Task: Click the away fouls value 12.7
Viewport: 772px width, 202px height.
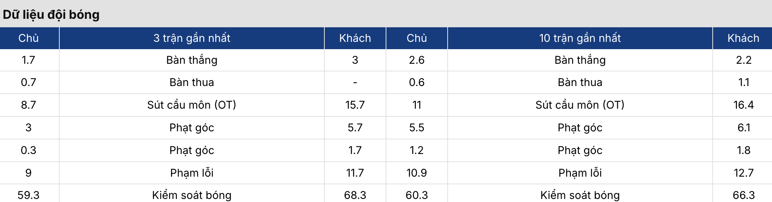Action: (x=743, y=173)
